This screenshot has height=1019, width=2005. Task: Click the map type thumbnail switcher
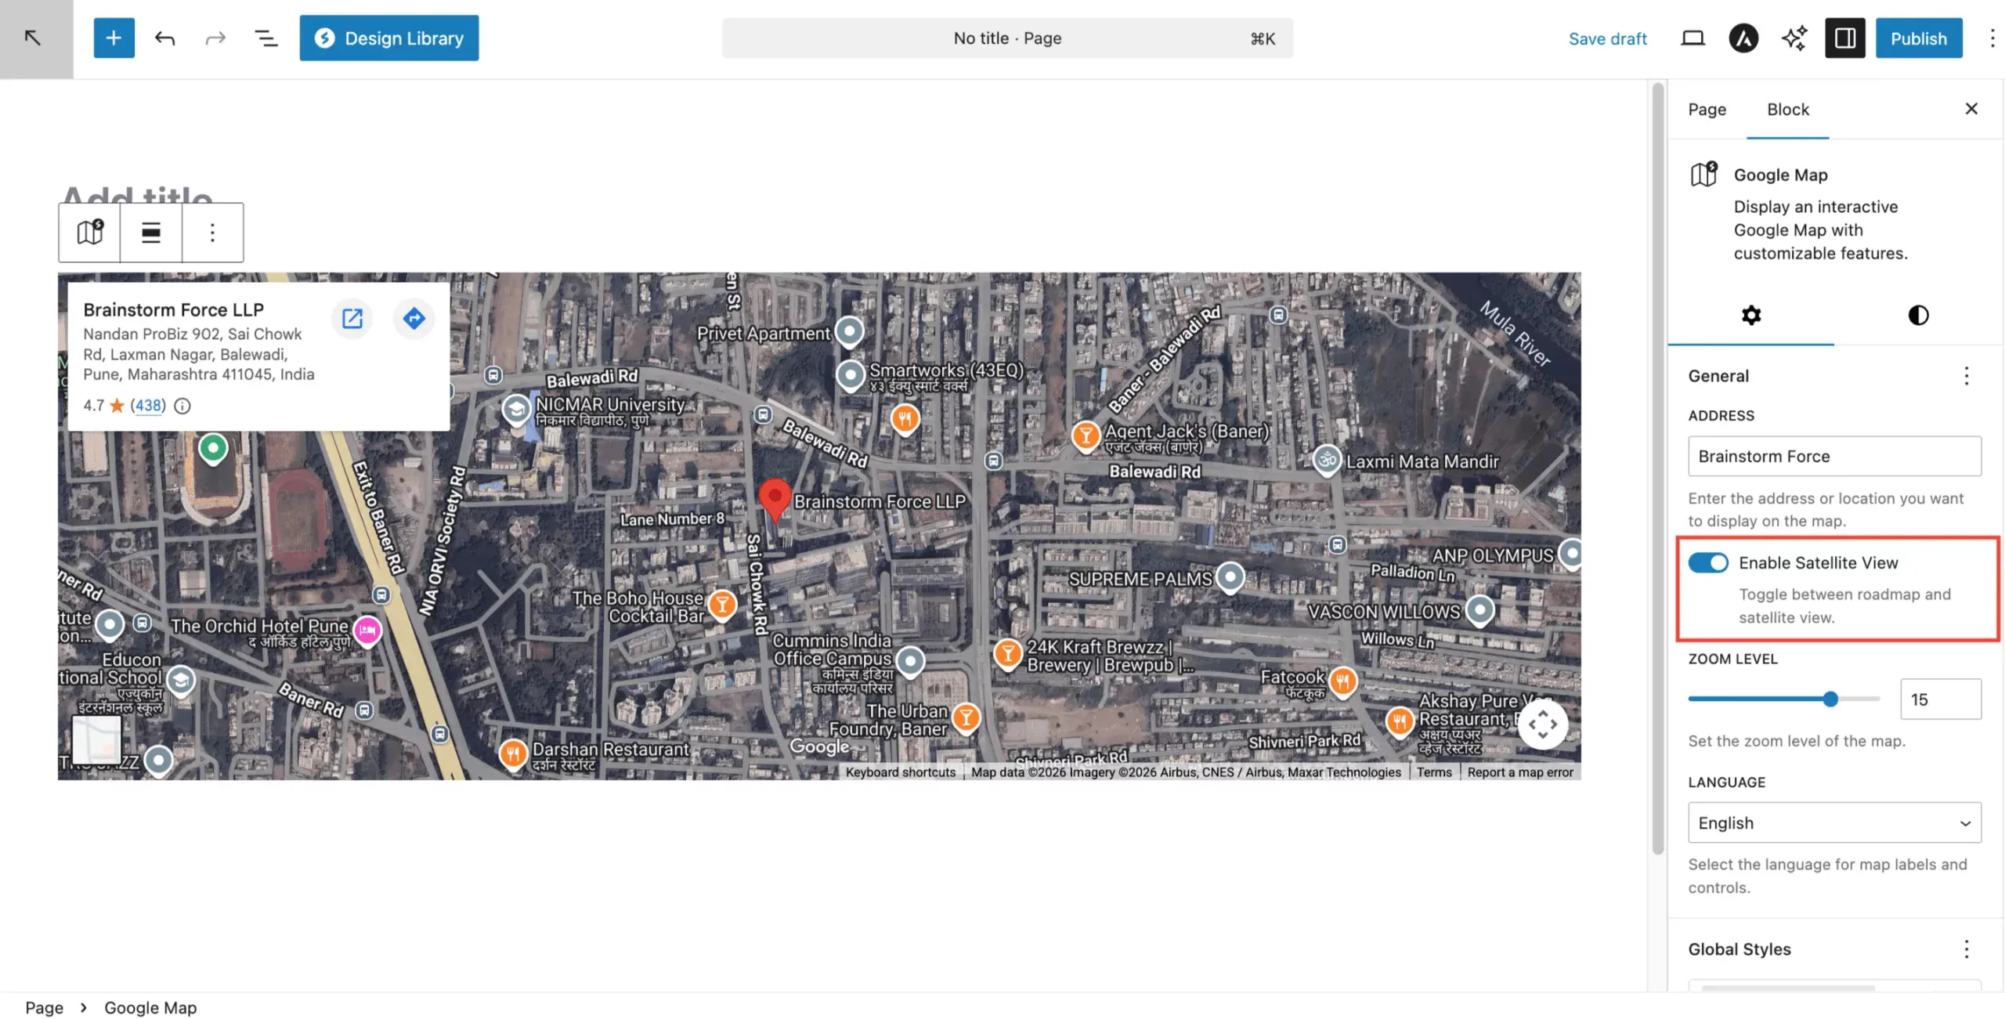97,739
